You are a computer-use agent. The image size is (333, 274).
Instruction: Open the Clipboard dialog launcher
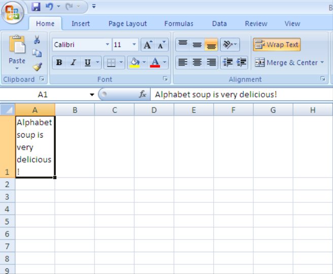(x=42, y=79)
